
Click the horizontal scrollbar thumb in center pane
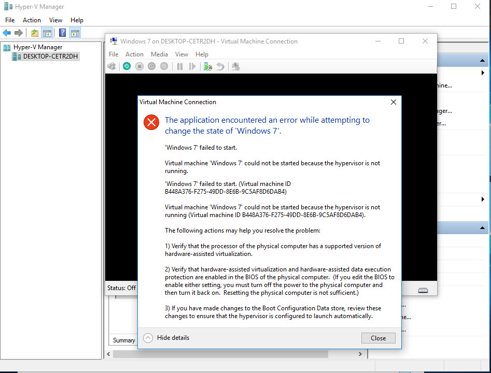pos(220,354)
